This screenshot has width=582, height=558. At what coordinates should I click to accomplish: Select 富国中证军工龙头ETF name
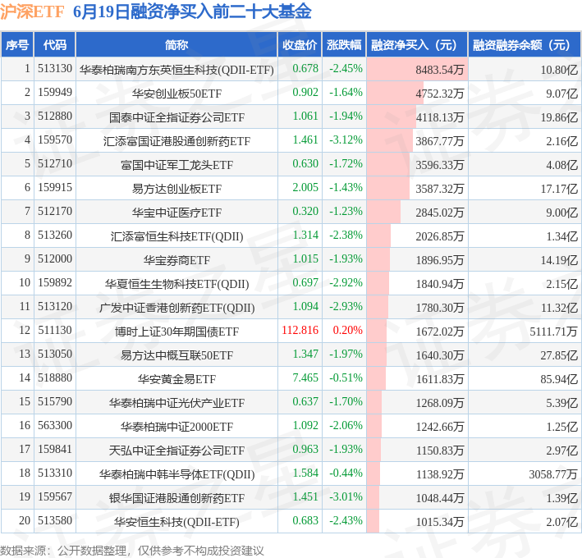click(176, 165)
